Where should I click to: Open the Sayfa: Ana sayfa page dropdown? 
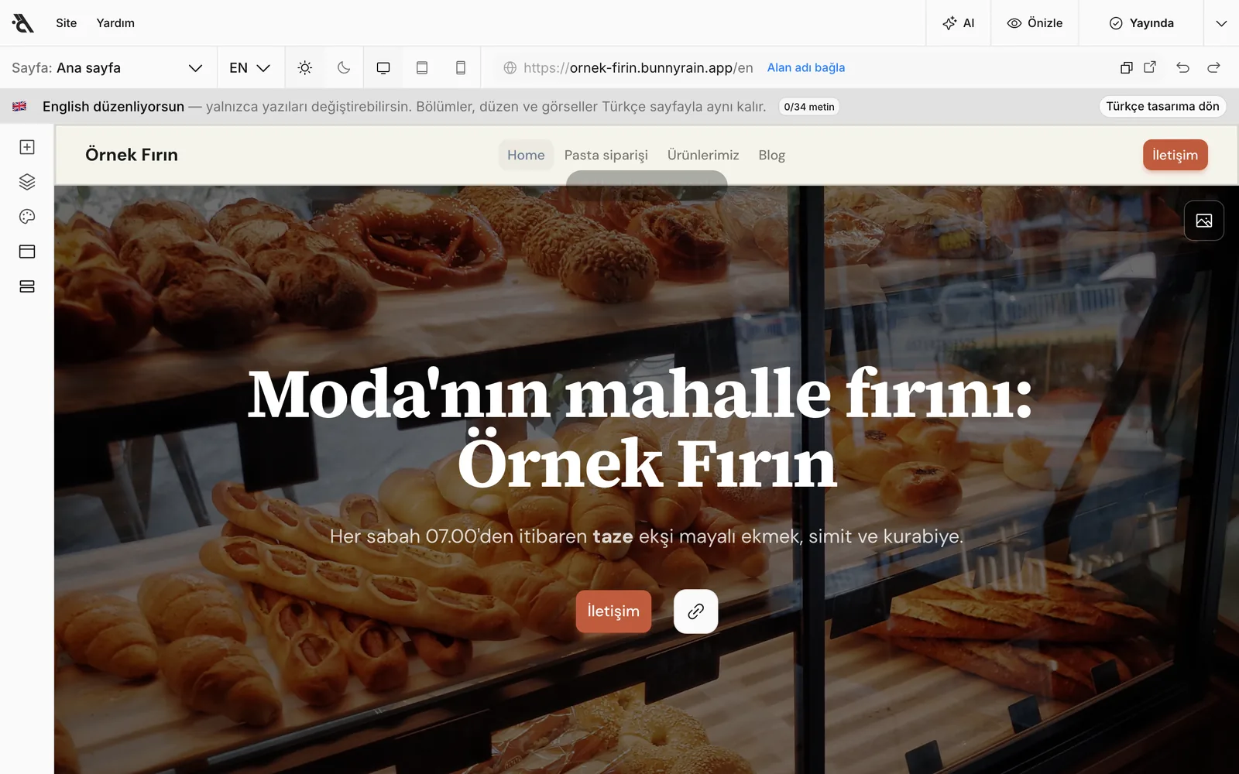click(108, 68)
